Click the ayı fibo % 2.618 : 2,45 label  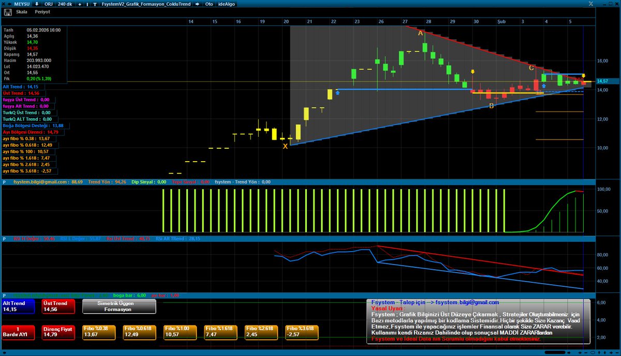(26, 164)
